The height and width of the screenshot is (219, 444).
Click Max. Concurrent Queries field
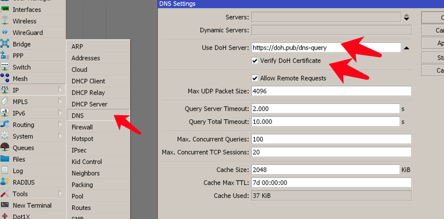(332, 139)
